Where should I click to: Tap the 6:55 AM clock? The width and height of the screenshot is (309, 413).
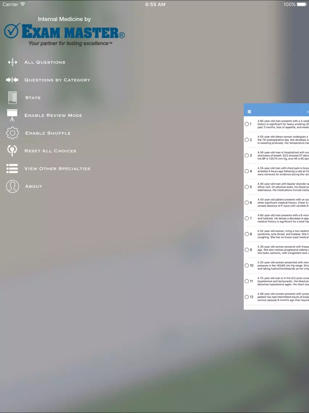pyautogui.click(x=155, y=4)
